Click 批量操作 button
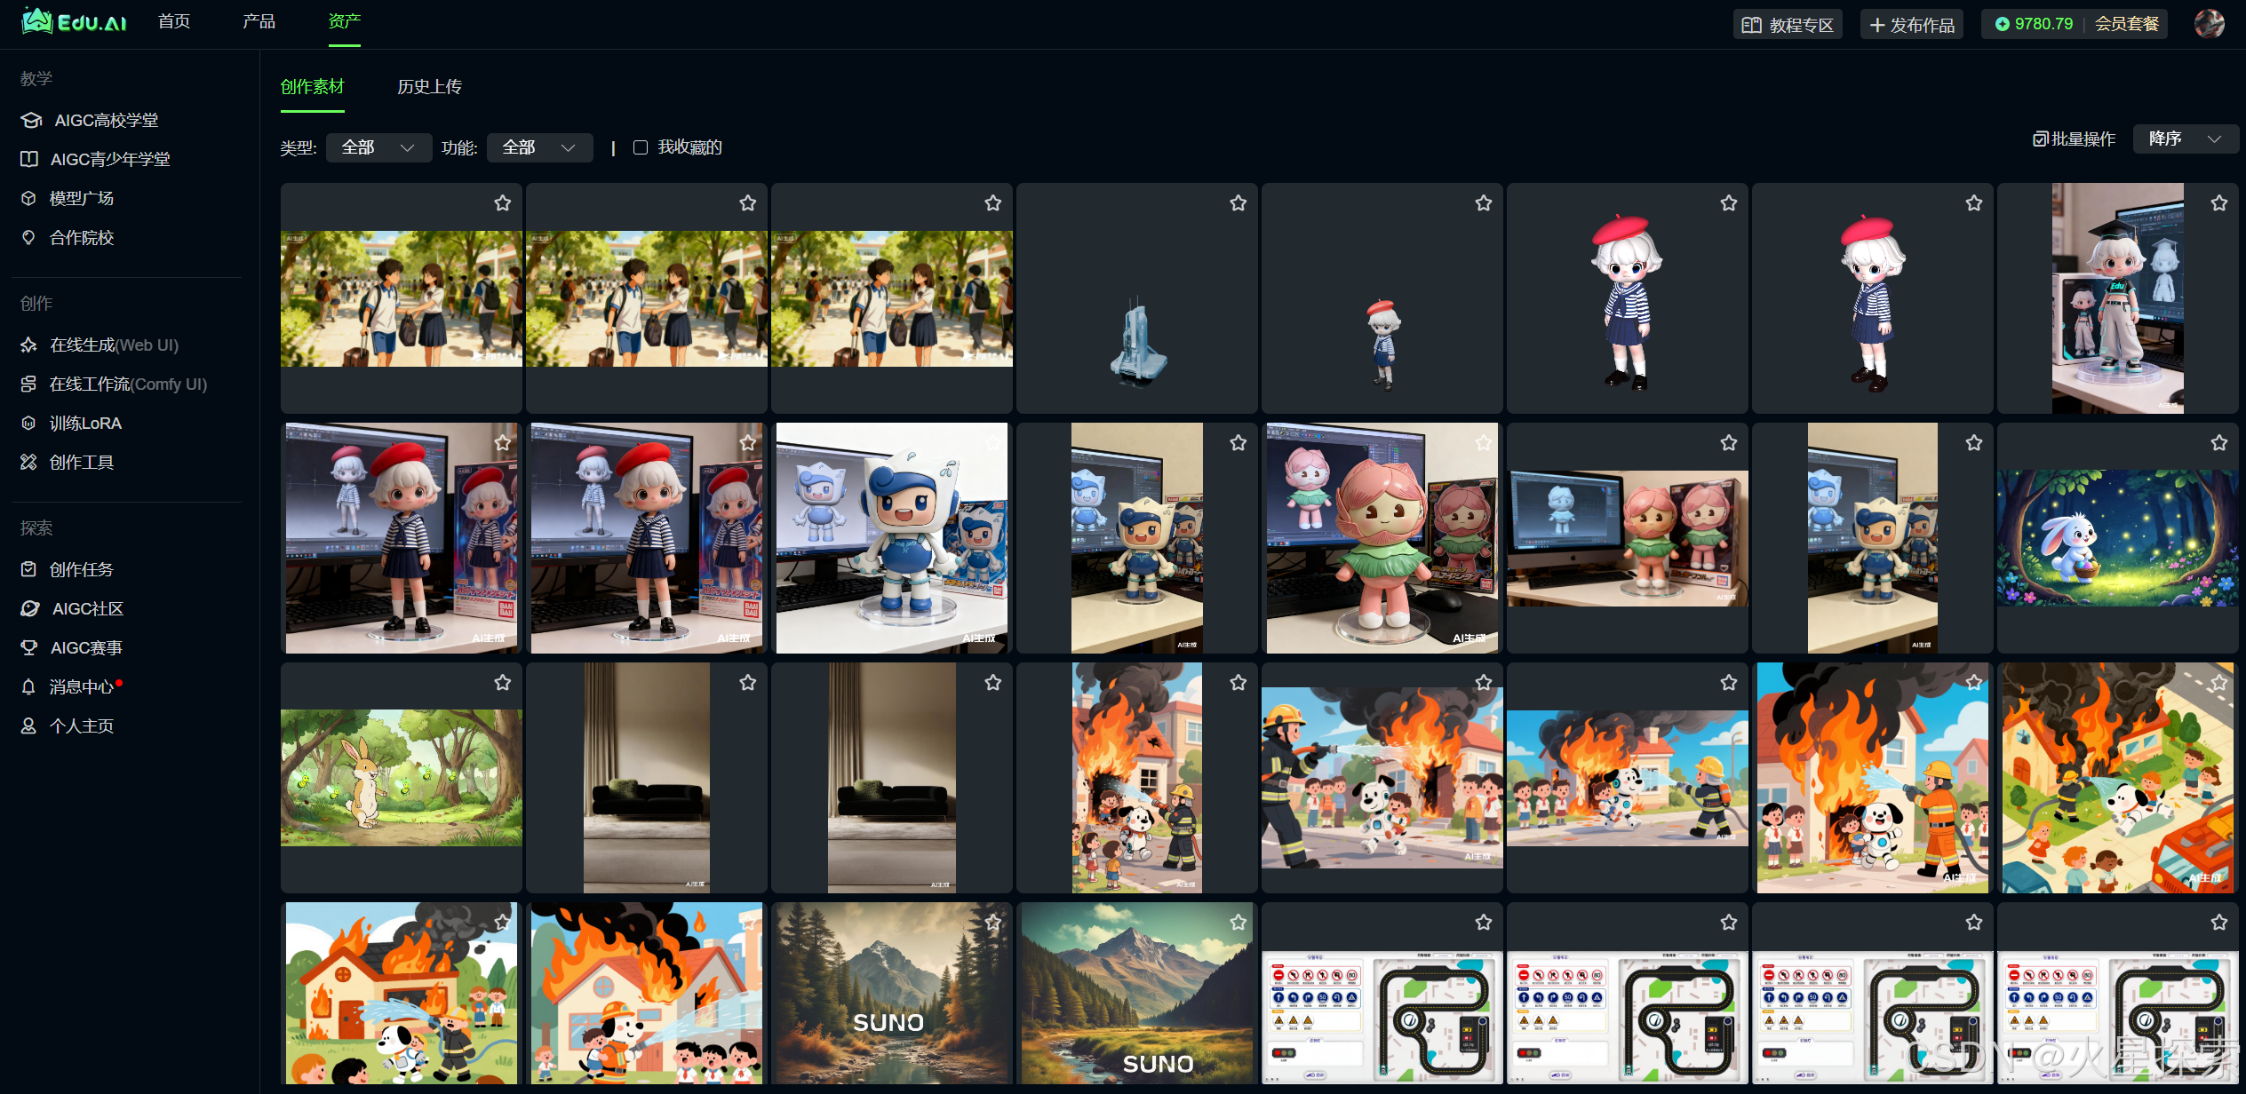This screenshot has height=1094, width=2246. pyautogui.click(x=2075, y=139)
